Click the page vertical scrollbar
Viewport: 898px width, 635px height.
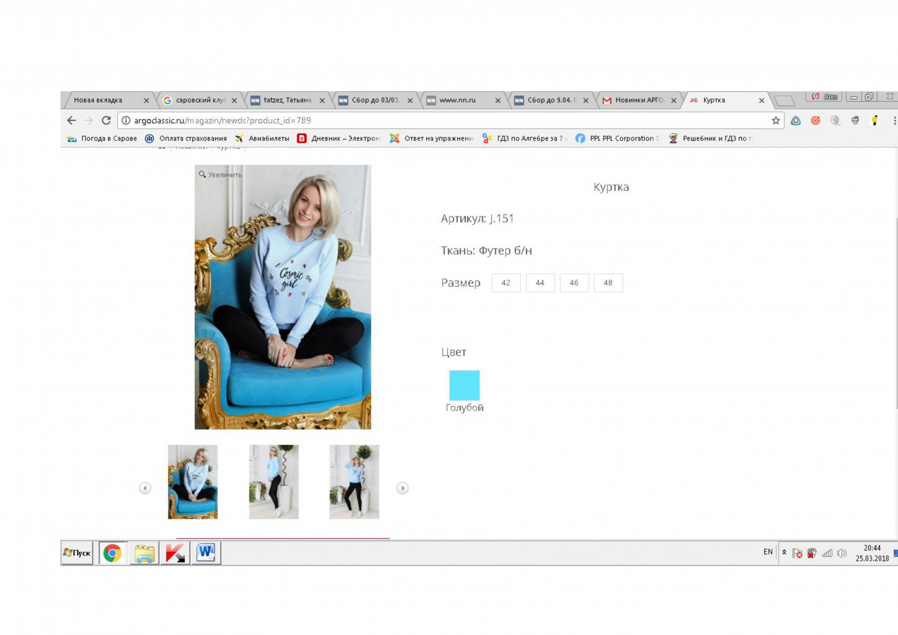(896, 313)
